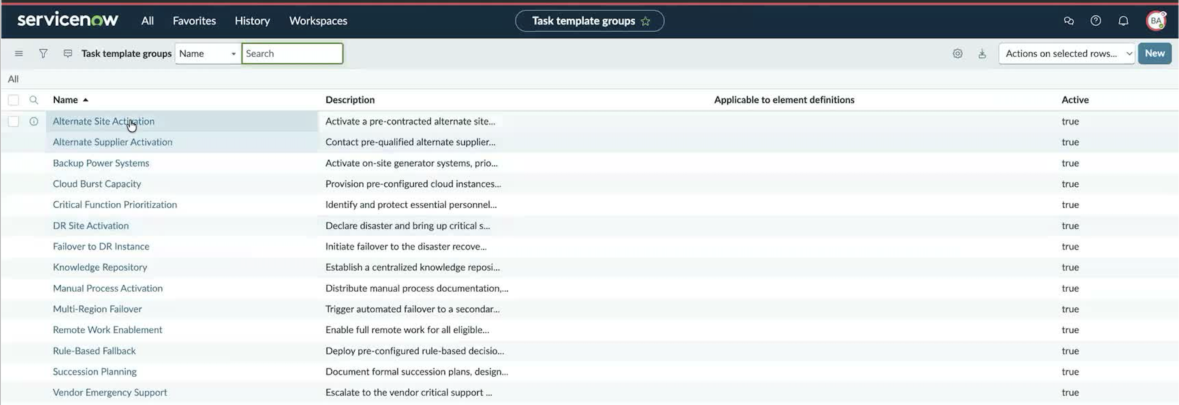1179x405 pixels.
Task: Open Manual Process Activation record
Action: coord(108,288)
